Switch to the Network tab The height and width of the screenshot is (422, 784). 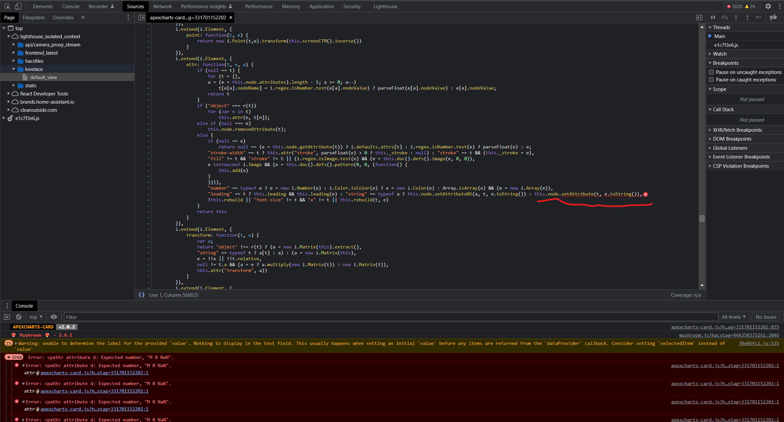[x=163, y=6]
